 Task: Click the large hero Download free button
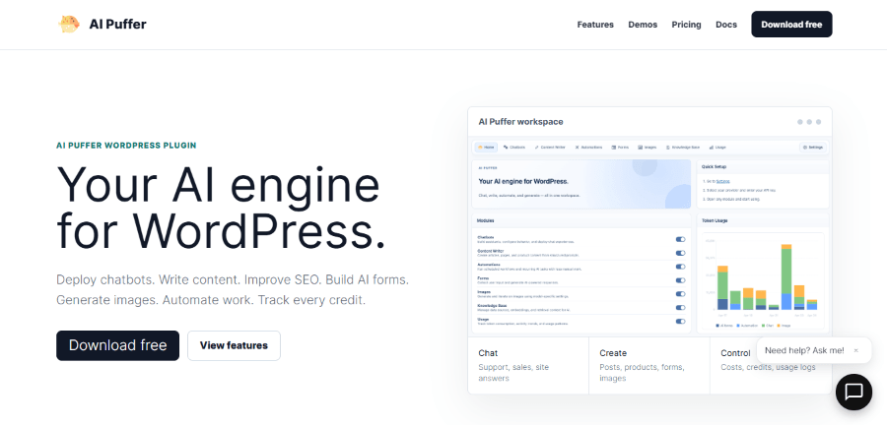[117, 345]
